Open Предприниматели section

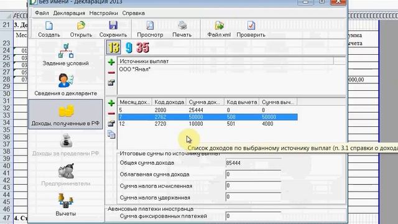66,175
